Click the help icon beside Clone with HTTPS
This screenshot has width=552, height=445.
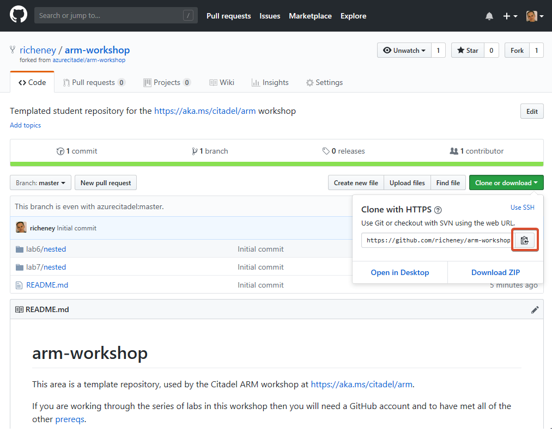pos(438,210)
